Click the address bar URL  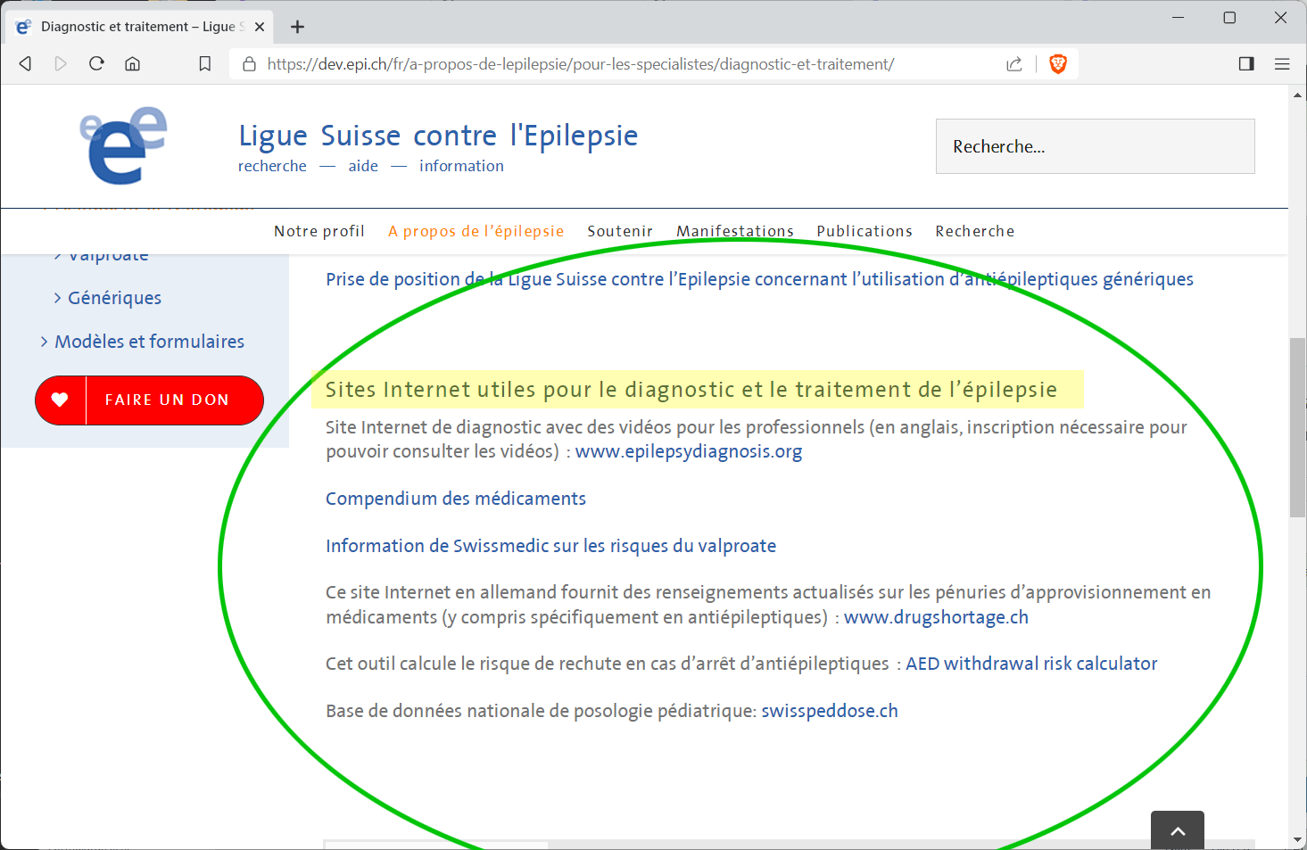pos(581,64)
